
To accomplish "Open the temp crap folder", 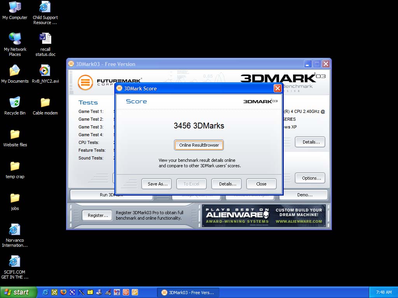I will [x=15, y=170].
